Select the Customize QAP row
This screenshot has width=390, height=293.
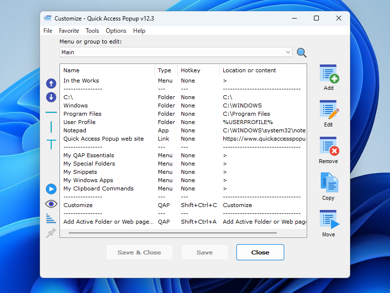pos(183,205)
